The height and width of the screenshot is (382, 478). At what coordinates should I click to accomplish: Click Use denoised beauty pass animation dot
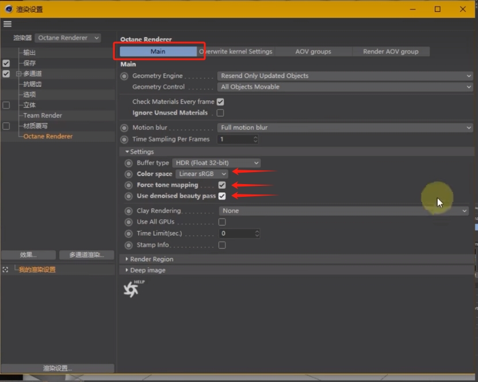point(129,196)
